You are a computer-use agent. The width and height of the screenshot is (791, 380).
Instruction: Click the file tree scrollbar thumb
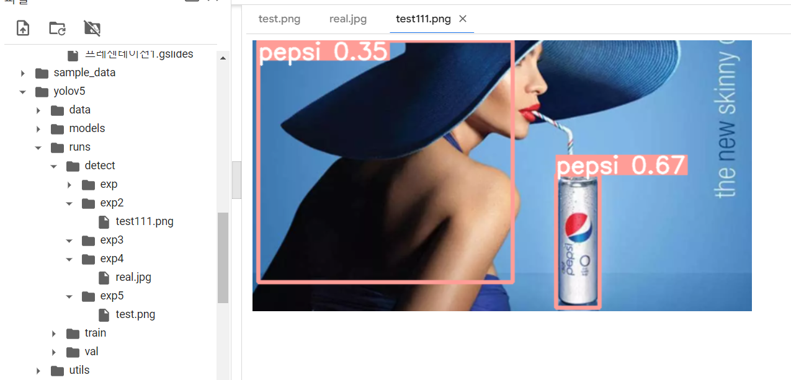point(223,257)
